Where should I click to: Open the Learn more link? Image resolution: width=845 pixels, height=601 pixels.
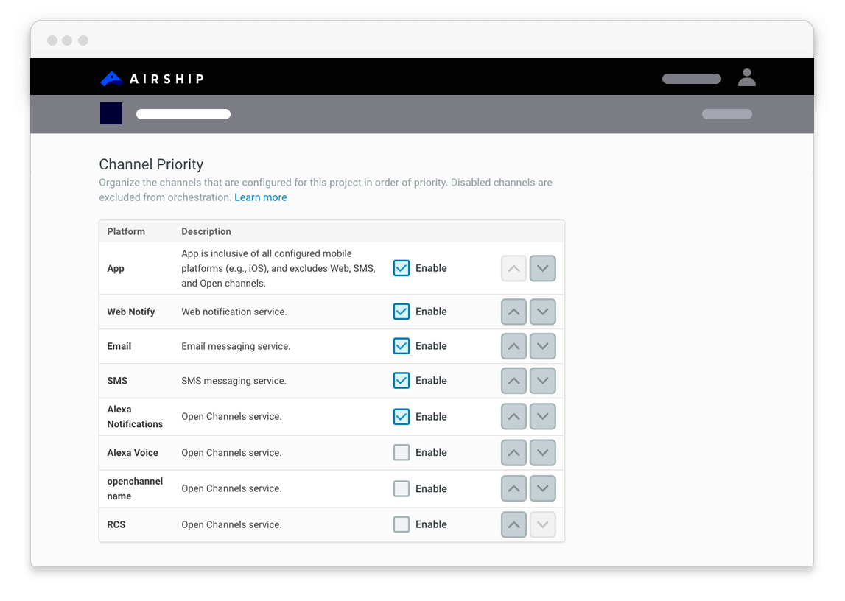pyautogui.click(x=260, y=197)
